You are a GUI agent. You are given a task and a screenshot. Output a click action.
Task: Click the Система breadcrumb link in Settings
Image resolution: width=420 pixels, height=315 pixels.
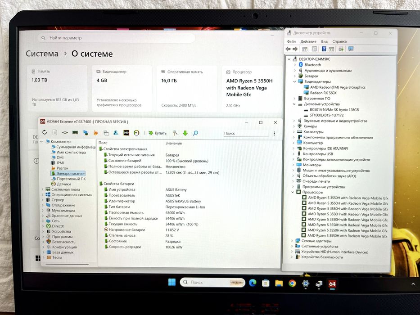tap(42, 54)
